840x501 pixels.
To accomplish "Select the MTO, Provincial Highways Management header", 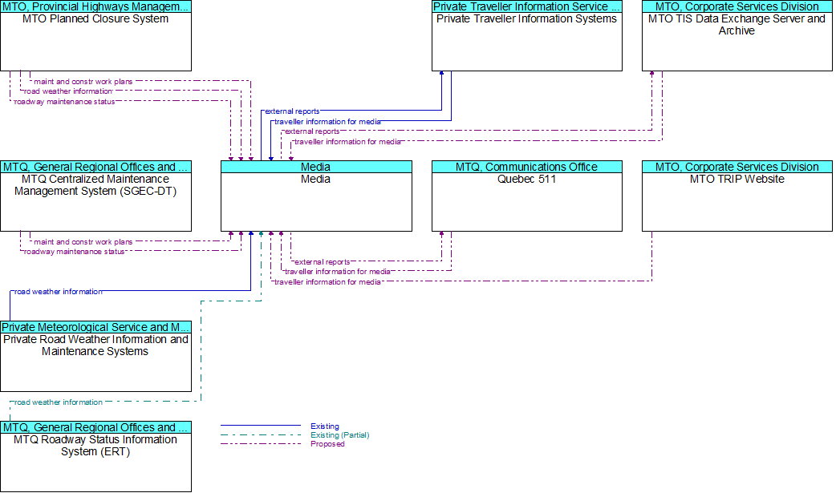I will 95,6.
